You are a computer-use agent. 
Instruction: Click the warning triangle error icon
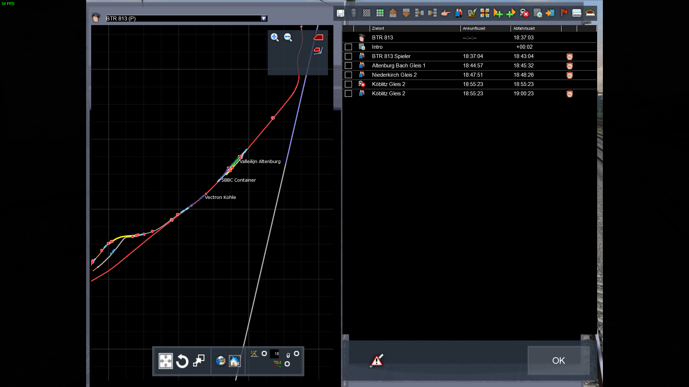coord(376,360)
